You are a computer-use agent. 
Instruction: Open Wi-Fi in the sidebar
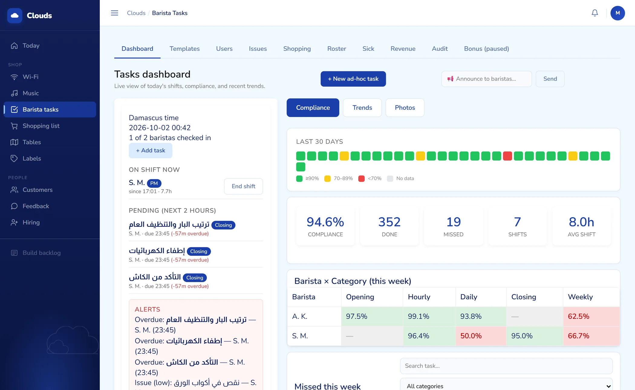[x=50, y=77]
